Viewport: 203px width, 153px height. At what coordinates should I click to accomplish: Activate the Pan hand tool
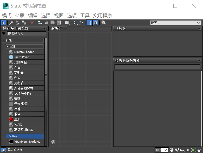(x=172, y=150)
